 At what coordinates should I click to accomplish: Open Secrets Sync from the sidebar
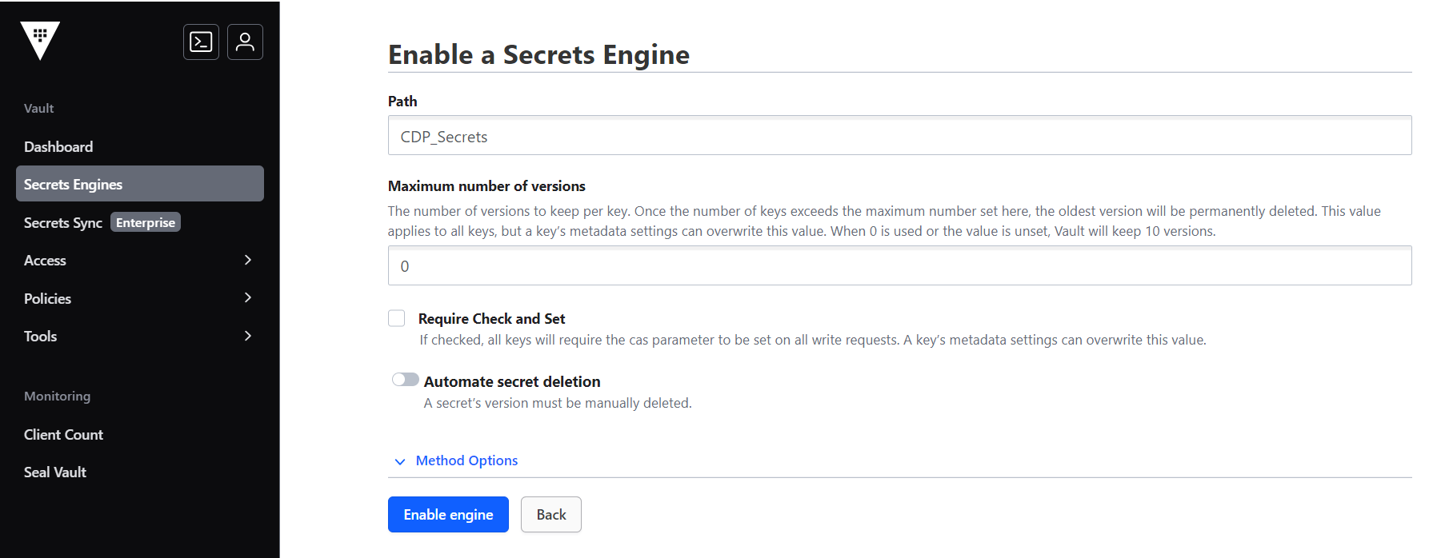coord(63,223)
